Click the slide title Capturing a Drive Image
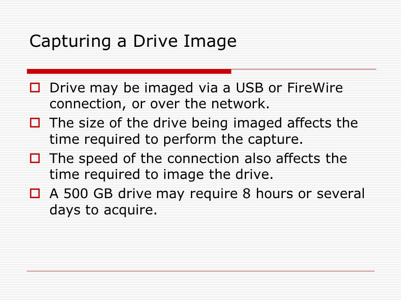The width and height of the screenshot is (401, 301). coord(133,41)
